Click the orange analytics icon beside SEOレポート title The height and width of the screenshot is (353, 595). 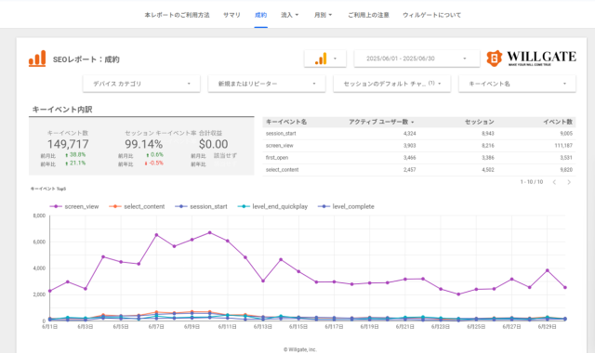(37, 59)
